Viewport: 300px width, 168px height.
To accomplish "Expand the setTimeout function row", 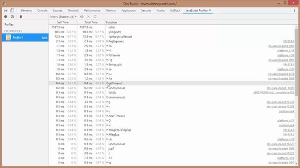I will click(107, 83).
